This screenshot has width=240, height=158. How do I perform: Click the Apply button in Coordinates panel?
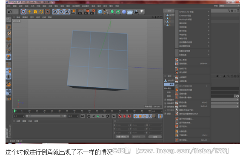pyautogui.click(x=155, y=137)
